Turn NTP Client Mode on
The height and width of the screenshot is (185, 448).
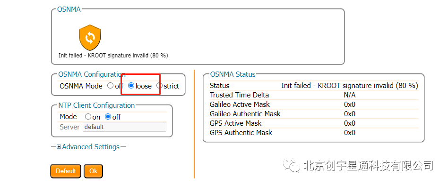tap(88, 117)
